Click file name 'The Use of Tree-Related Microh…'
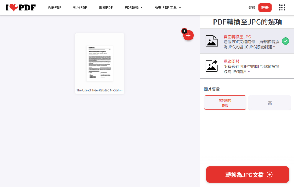 [x=99, y=90]
